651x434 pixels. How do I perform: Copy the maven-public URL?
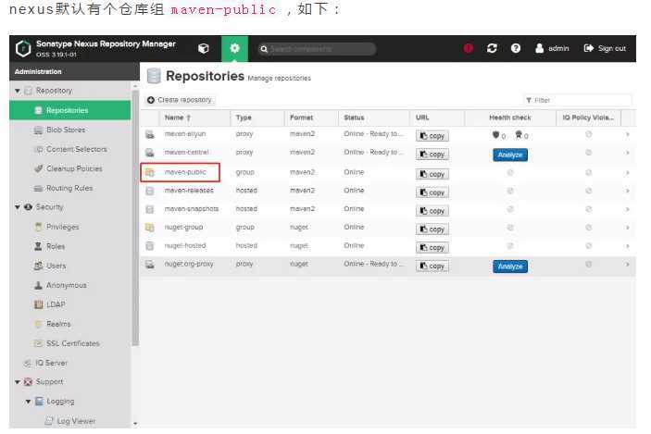pyautogui.click(x=432, y=174)
